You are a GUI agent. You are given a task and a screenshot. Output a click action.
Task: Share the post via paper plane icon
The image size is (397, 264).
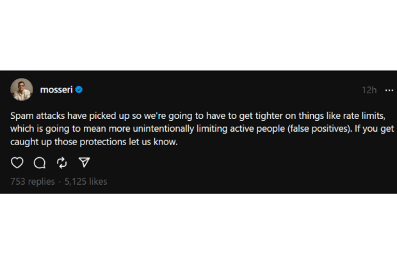(83, 162)
